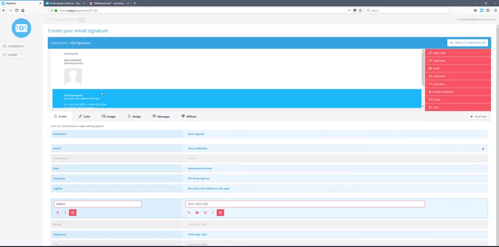Viewport: 499px width, 247px height.
Task: Toggle power button under mobile number value
Action: [x=220, y=213]
